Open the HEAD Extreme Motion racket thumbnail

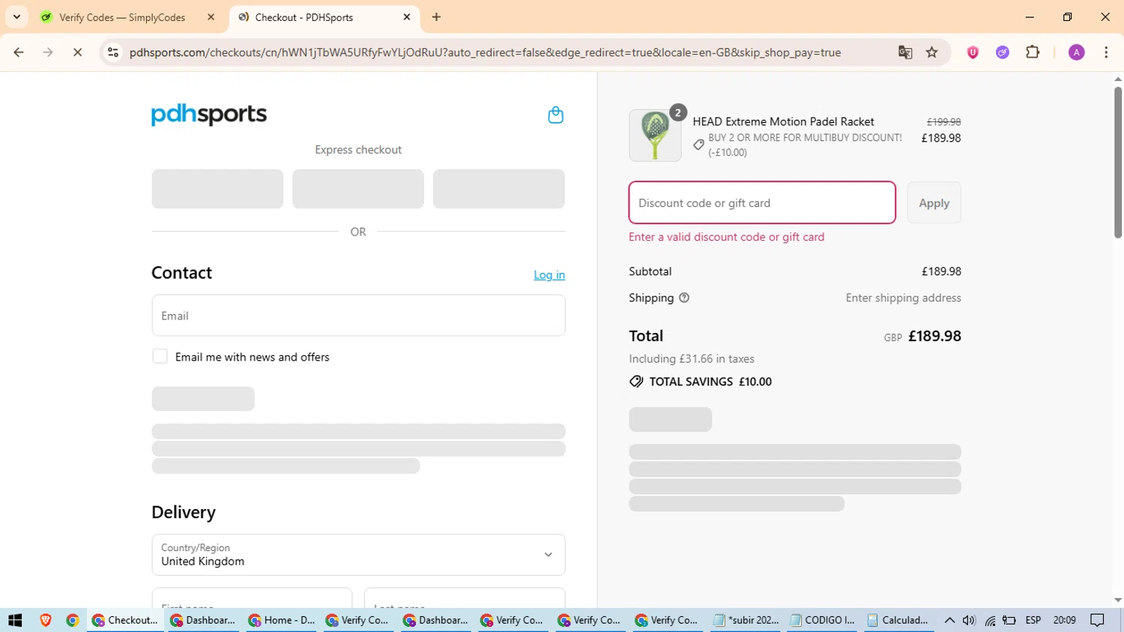[x=655, y=136]
